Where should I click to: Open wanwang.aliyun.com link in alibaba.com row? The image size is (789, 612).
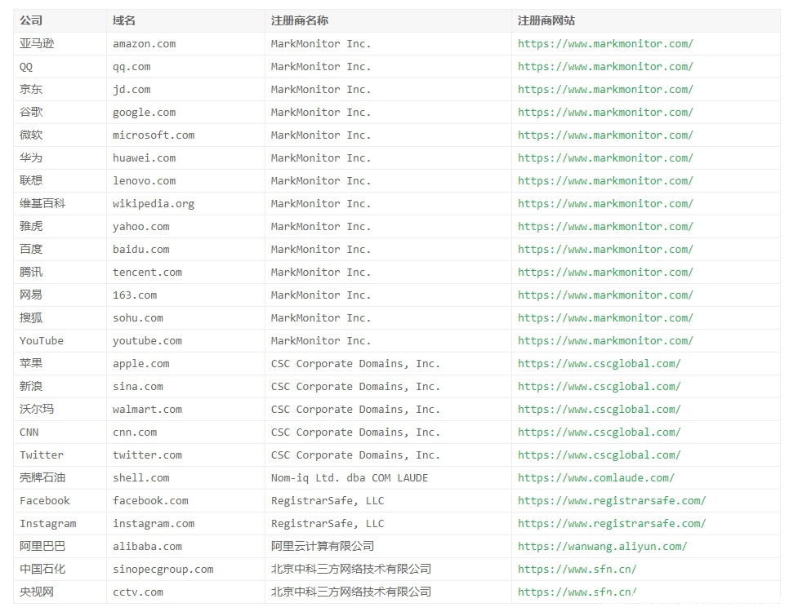coord(602,547)
